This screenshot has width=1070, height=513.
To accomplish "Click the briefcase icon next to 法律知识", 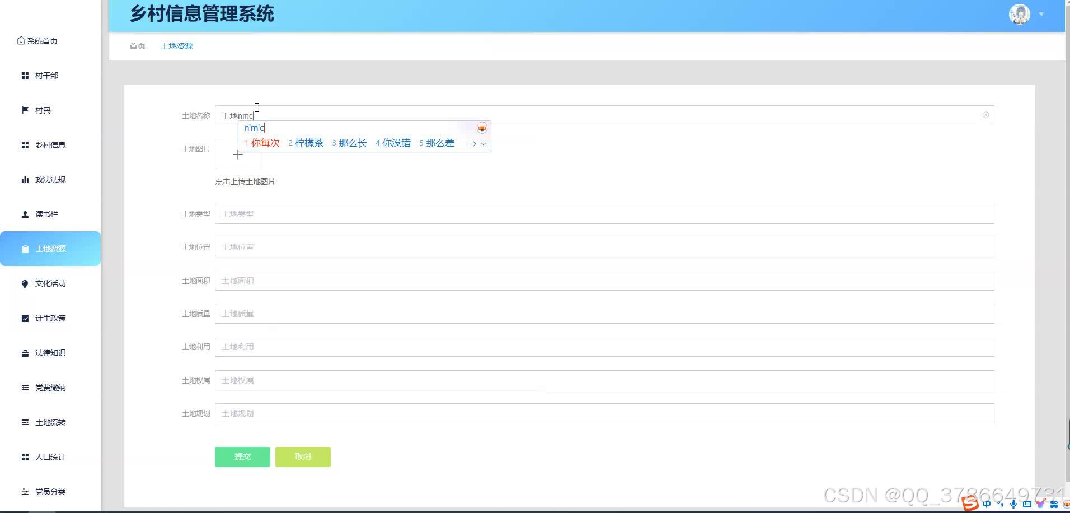I will [x=25, y=353].
